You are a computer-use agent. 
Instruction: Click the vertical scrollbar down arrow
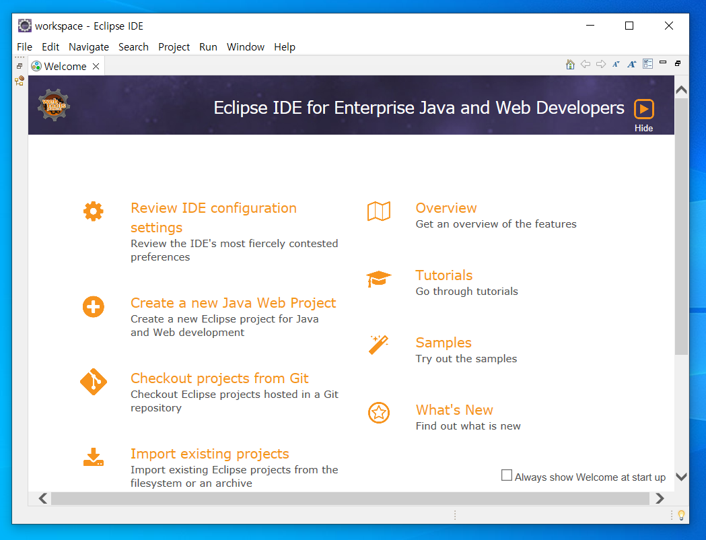coord(681,477)
